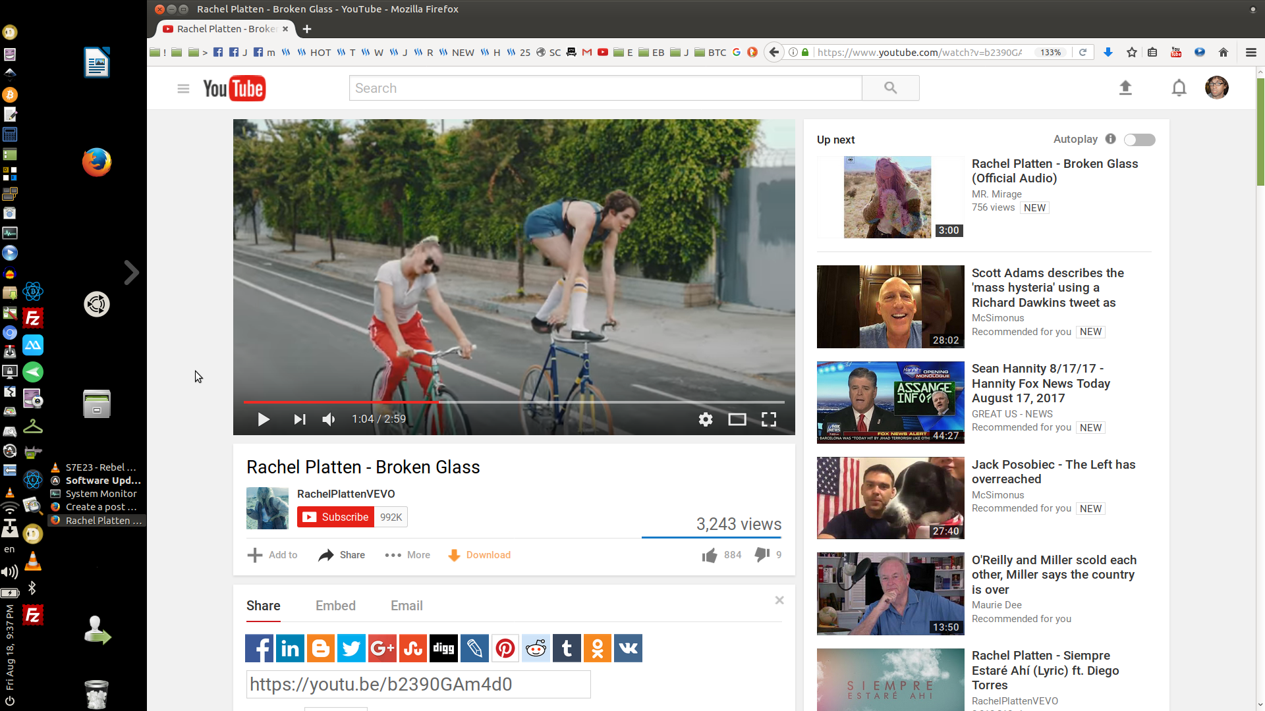Open Scott Adams mass hysteria video
Image resolution: width=1265 pixels, height=711 pixels.
click(x=1048, y=288)
